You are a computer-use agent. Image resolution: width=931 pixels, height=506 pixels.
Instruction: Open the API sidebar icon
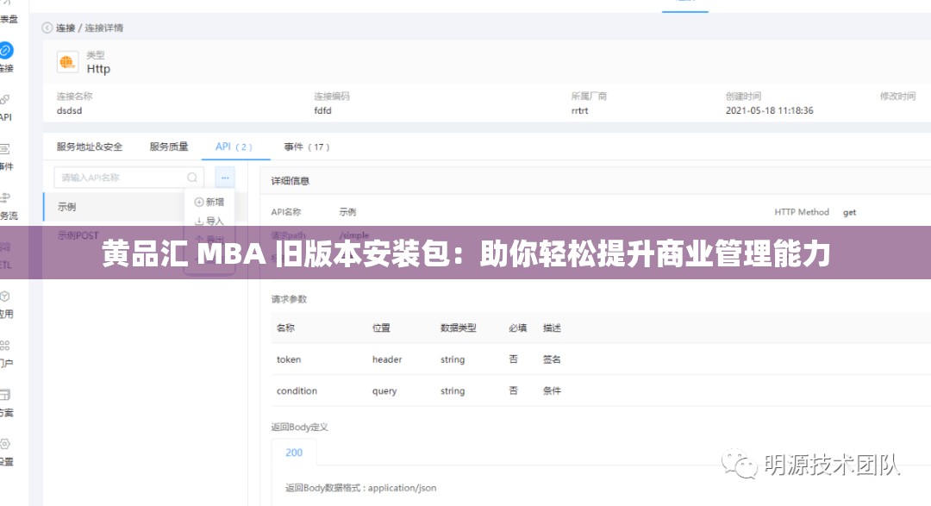click(x=5, y=100)
